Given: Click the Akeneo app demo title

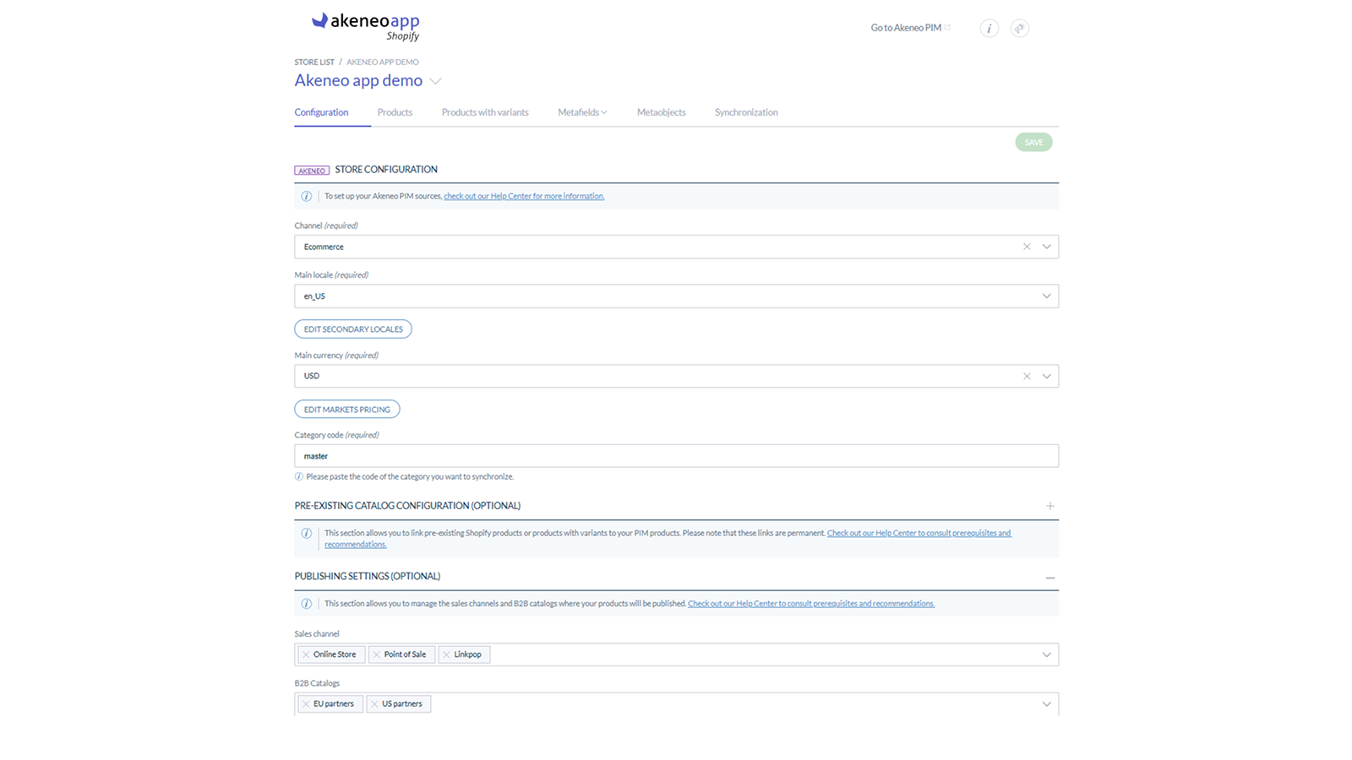Looking at the screenshot, I should [x=358, y=80].
